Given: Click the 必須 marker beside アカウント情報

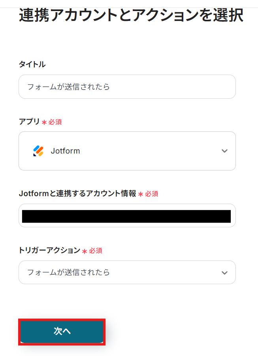Looking at the screenshot, I should [151, 194].
